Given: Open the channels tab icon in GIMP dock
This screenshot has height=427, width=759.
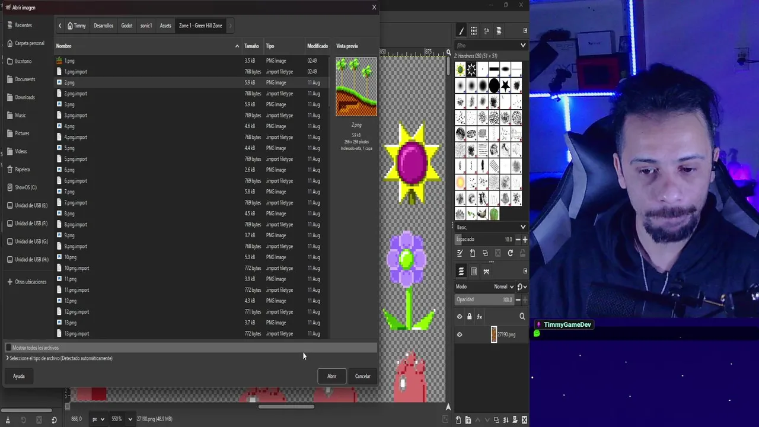Looking at the screenshot, I should click(474, 272).
